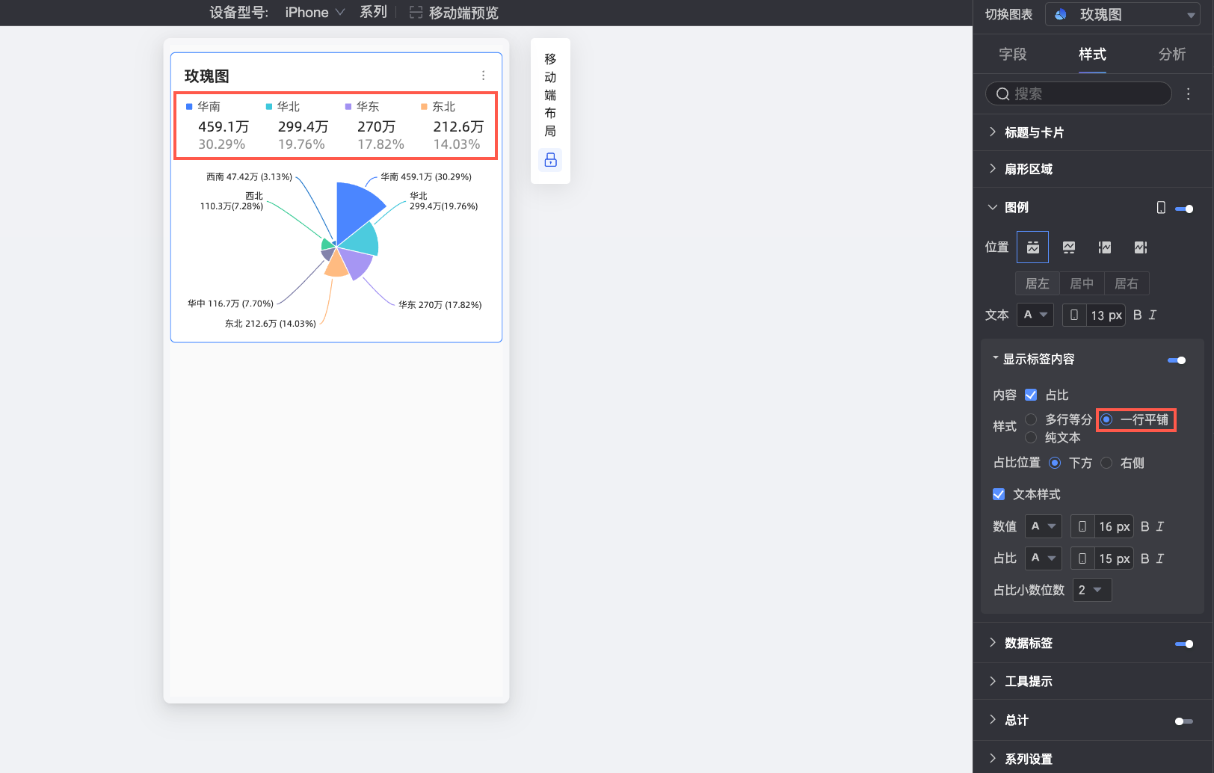Open the 玫瑰图 card's three-dot menu
Image resolution: width=1214 pixels, height=773 pixels.
click(x=483, y=76)
